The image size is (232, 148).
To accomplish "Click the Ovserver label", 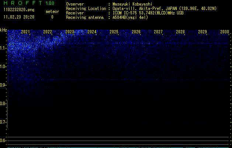I will tap(75, 4).
